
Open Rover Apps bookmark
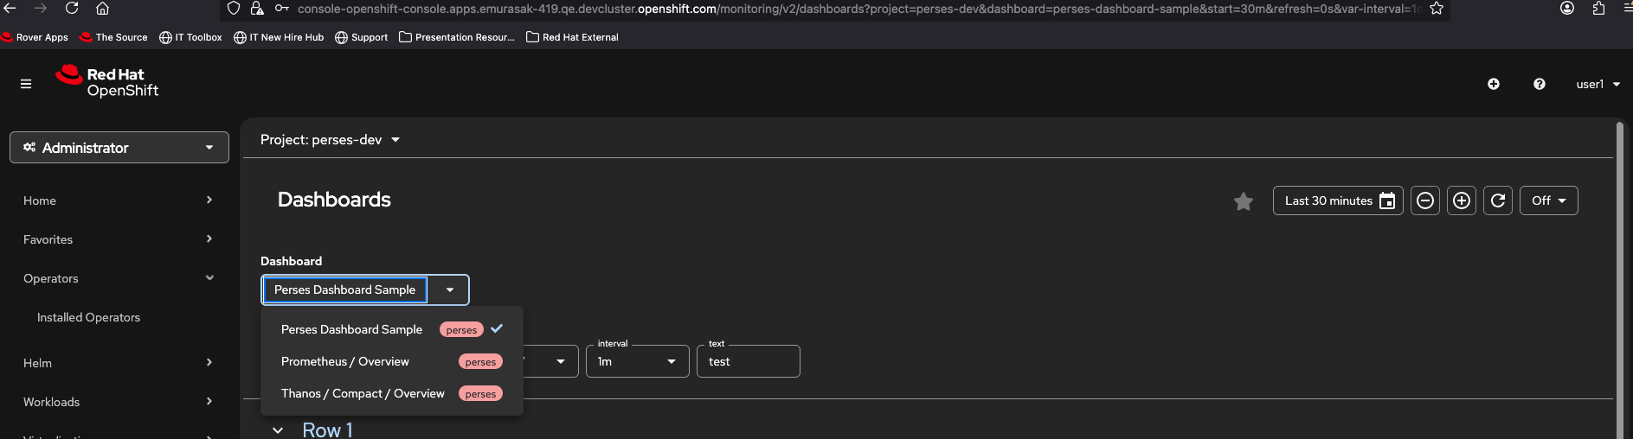35,37
